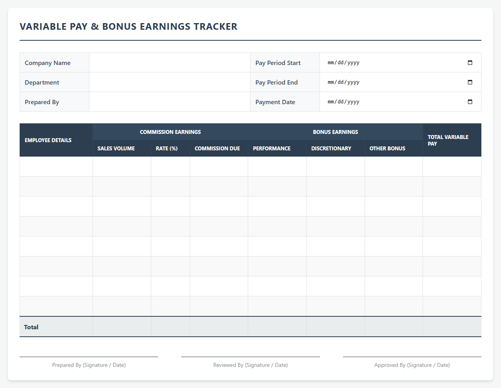Click the Payment Date label
501x388 pixels.
pyautogui.click(x=275, y=102)
